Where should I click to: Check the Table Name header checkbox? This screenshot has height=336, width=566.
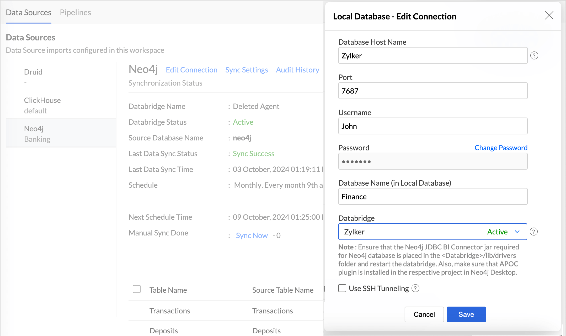tap(137, 289)
